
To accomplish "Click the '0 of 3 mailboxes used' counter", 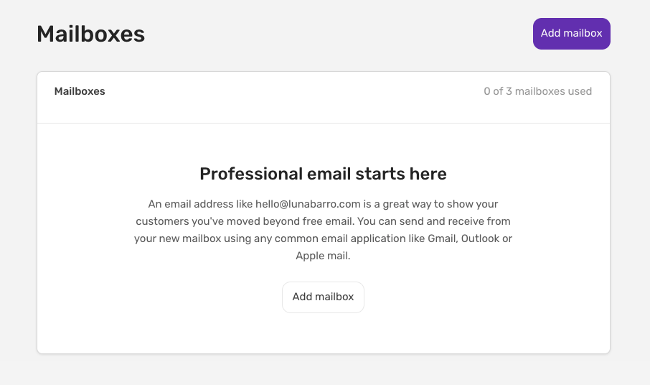I will pos(537,91).
